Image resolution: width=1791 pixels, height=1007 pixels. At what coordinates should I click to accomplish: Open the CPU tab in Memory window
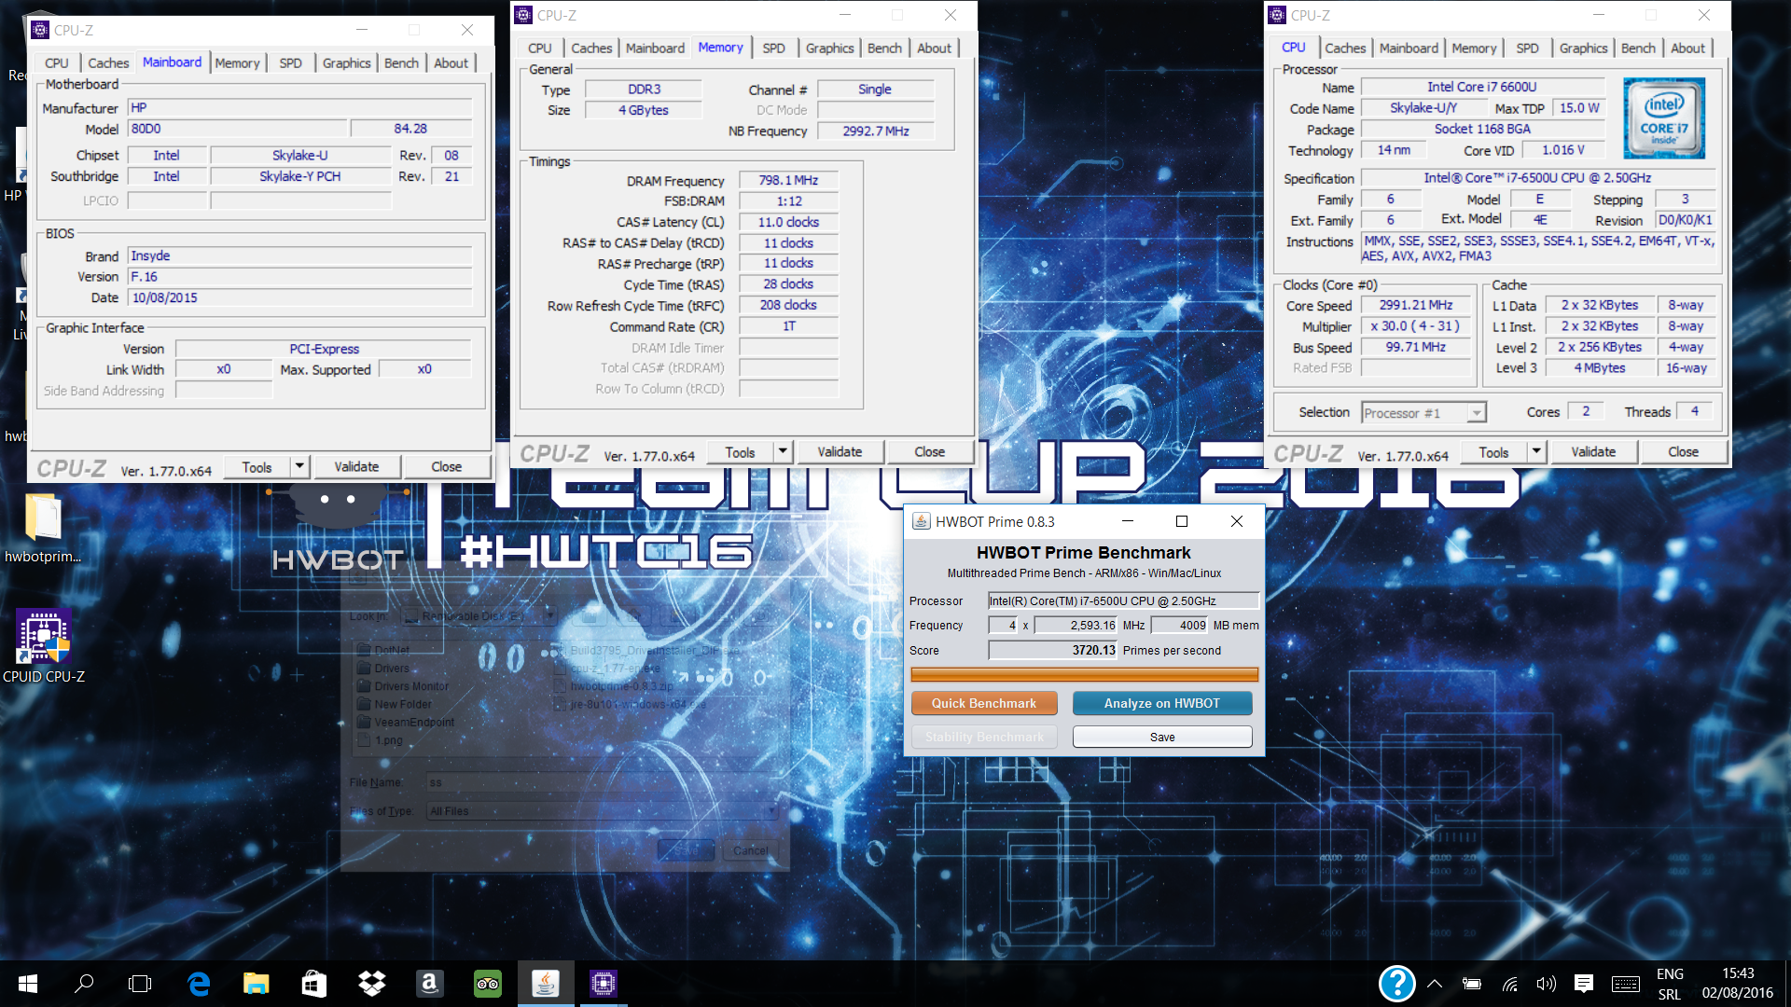(x=540, y=48)
